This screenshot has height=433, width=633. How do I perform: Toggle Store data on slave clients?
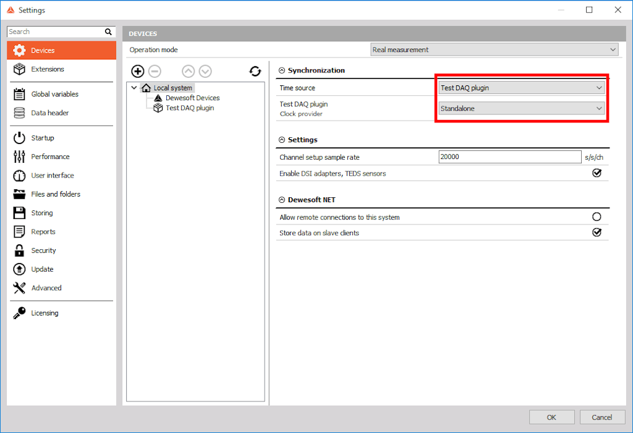pyautogui.click(x=597, y=232)
